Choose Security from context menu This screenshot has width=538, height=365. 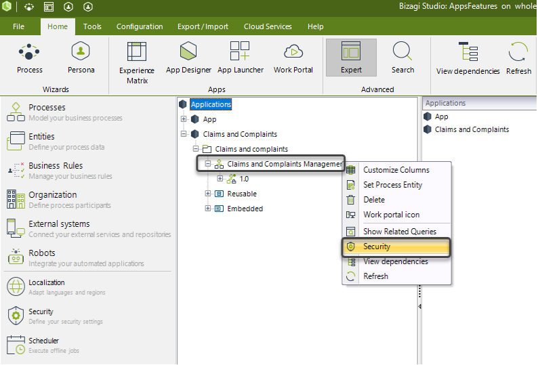pyautogui.click(x=396, y=246)
